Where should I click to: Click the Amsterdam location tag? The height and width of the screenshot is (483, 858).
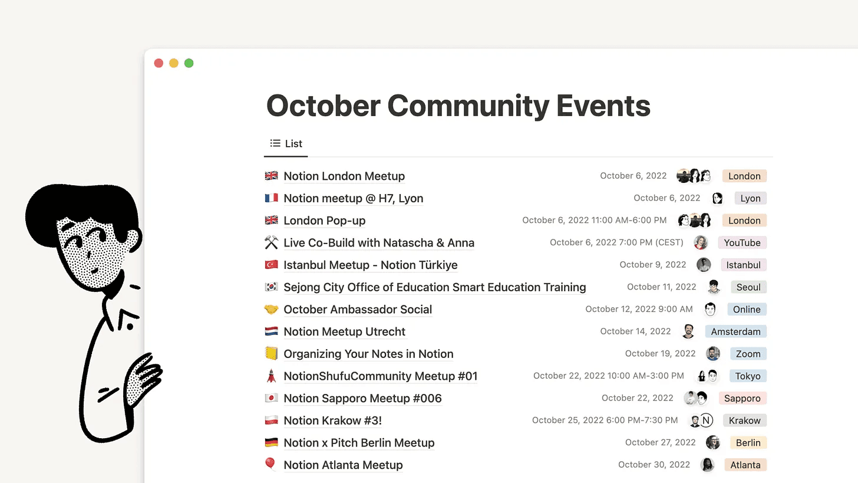735,331
